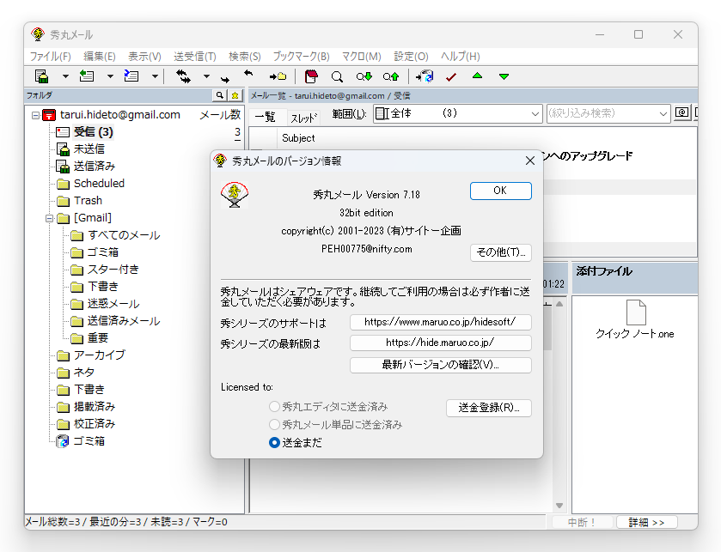
Task: Open the bookmark notebook icon
Action: (x=312, y=76)
